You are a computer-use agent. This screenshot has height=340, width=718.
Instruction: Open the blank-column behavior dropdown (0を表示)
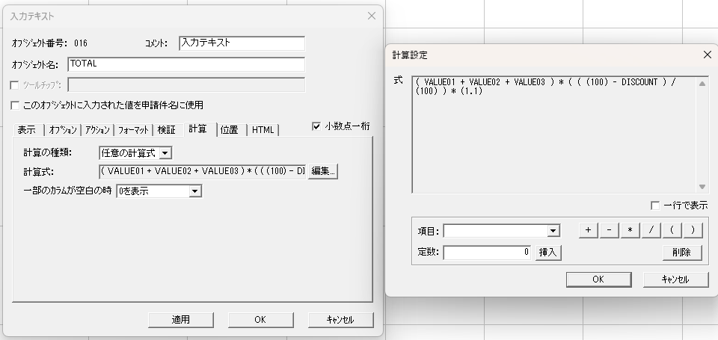pyautogui.click(x=195, y=191)
